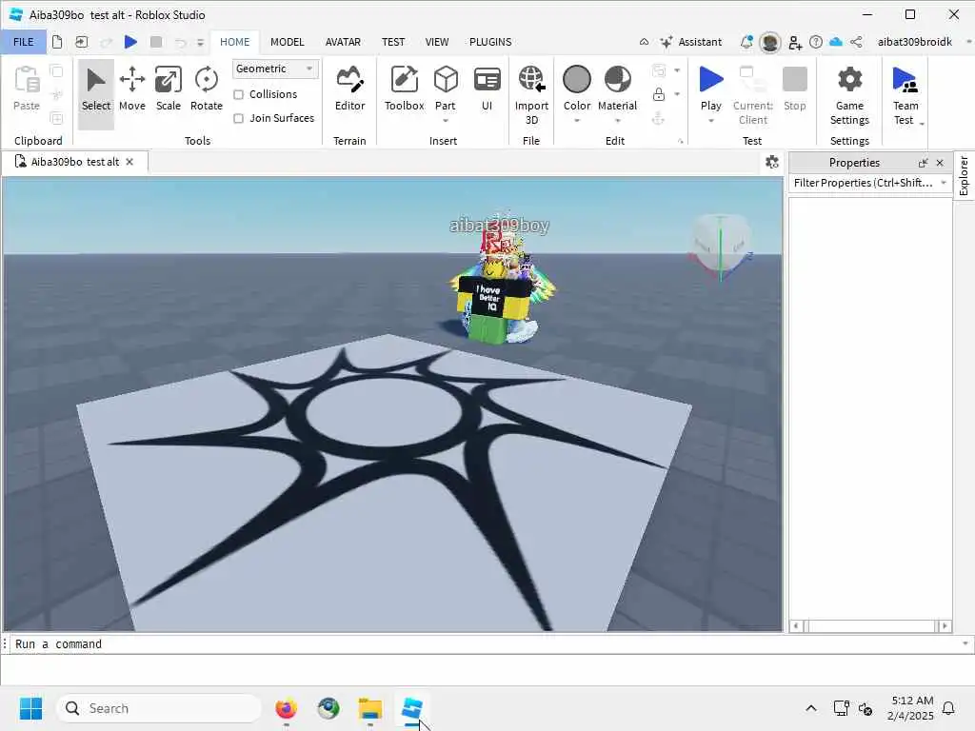
Task: Open the Geometric mode dropdown
Action: pos(275,69)
